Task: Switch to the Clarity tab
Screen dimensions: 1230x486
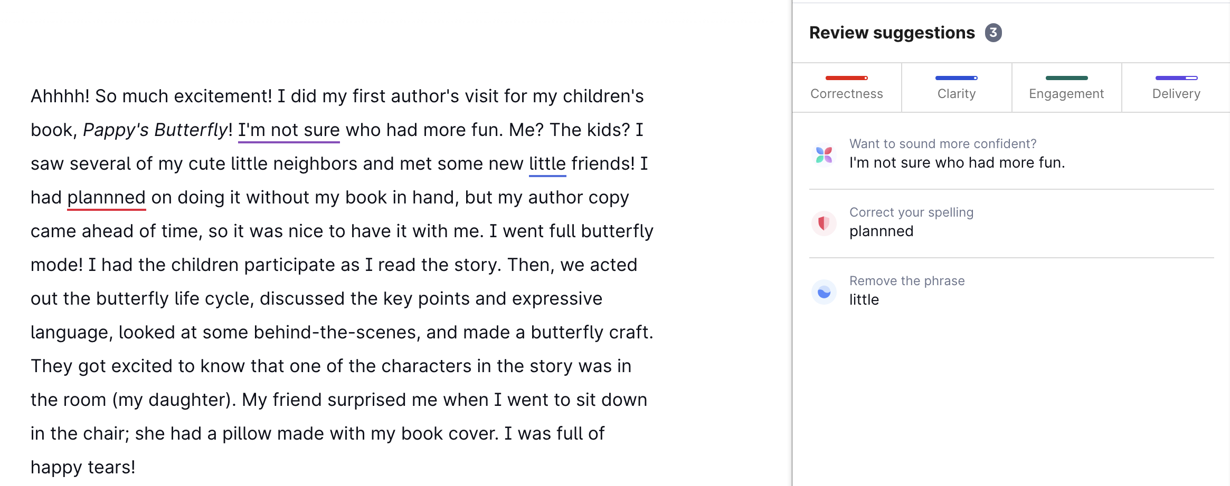Action: point(956,94)
